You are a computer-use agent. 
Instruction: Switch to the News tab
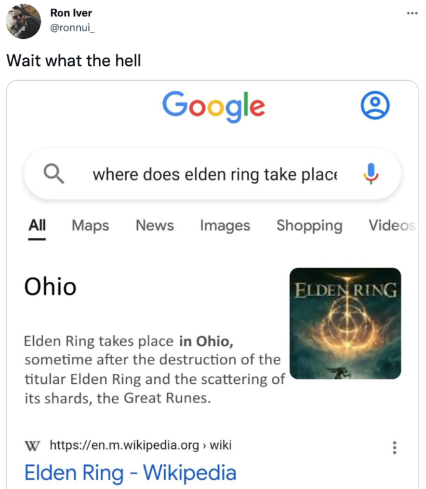[x=154, y=225]
